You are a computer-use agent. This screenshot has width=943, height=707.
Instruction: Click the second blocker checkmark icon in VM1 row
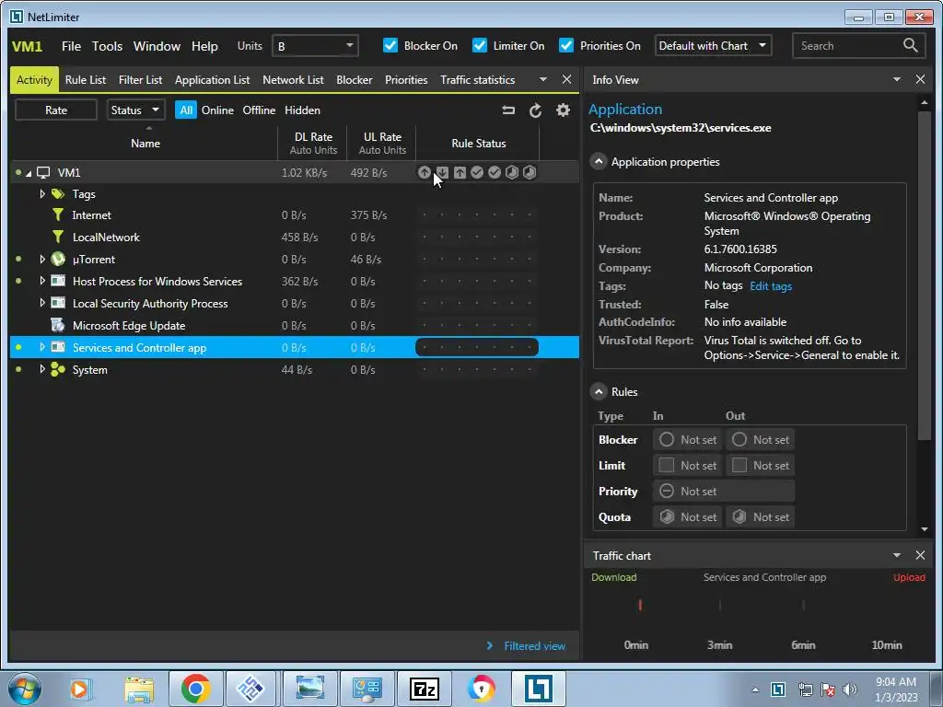tap(495, 172)
